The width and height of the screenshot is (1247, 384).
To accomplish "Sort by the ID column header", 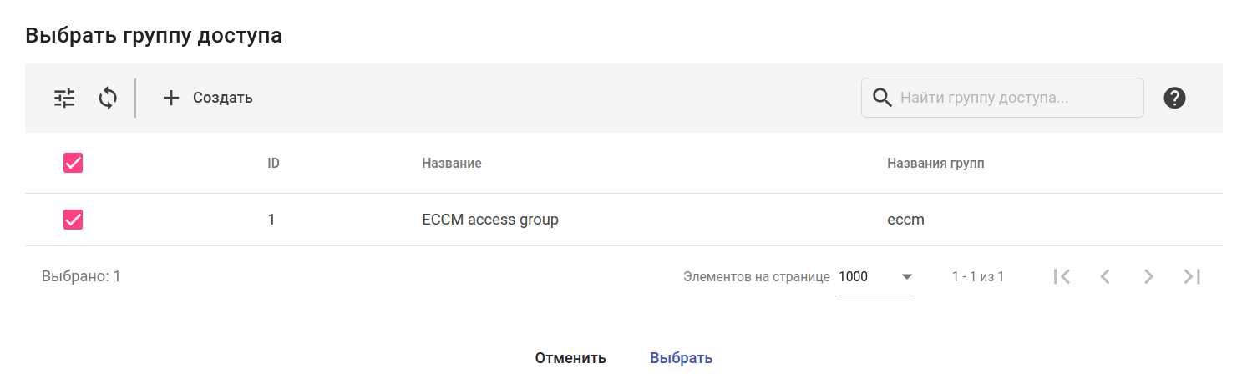I will coord(273,163).
